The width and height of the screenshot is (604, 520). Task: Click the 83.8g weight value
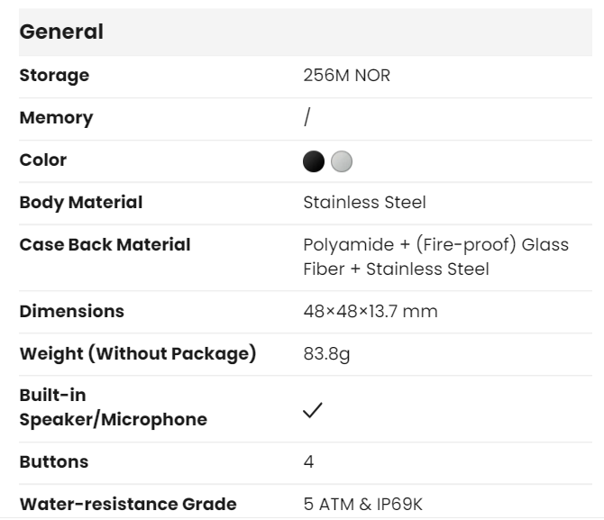pyautogui.click(x=327, y=354)
